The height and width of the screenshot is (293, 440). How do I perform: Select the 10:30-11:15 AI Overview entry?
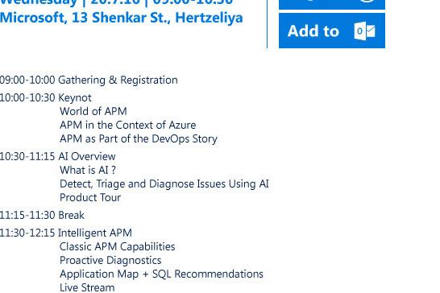[57, 156]
